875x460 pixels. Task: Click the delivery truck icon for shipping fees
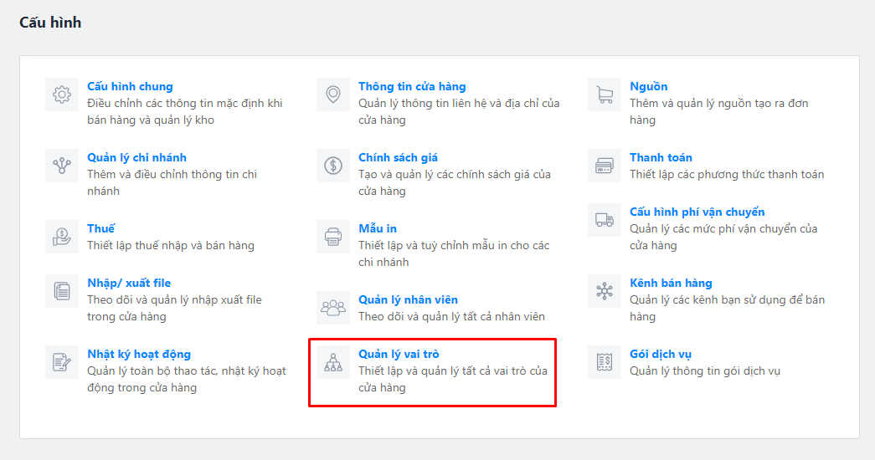tap(605, 220)
